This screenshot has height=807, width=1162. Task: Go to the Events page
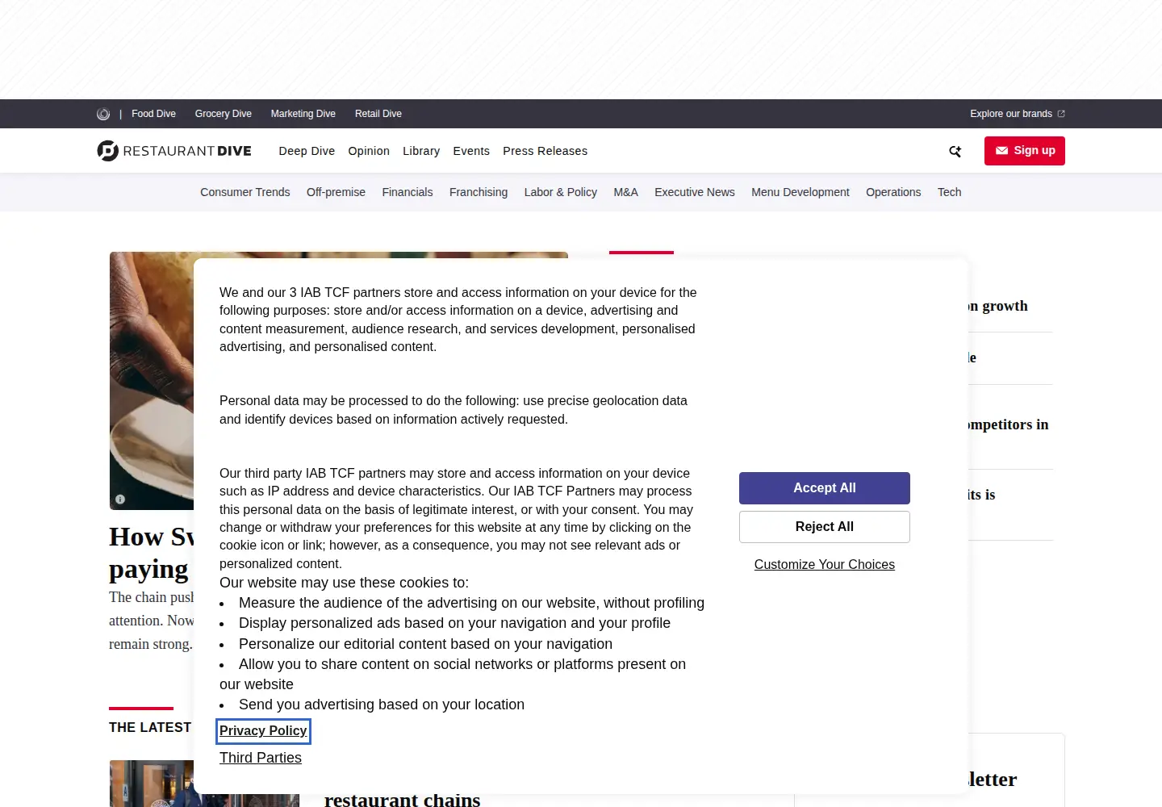click(471, 151)
